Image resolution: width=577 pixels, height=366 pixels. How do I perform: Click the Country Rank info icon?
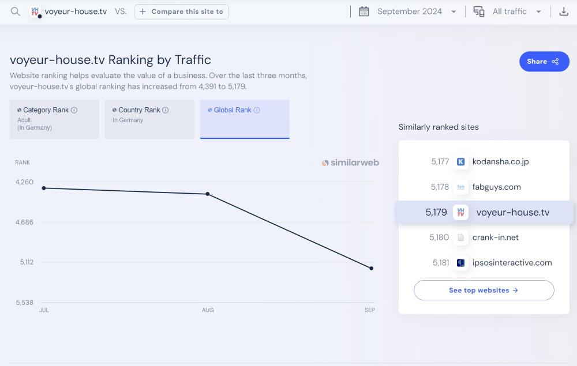166,110
